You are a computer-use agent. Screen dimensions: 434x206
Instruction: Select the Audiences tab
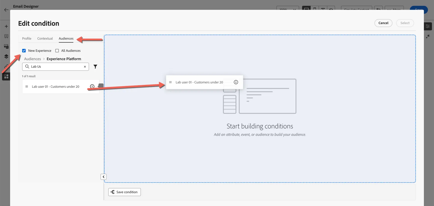[x=66, y=38]
